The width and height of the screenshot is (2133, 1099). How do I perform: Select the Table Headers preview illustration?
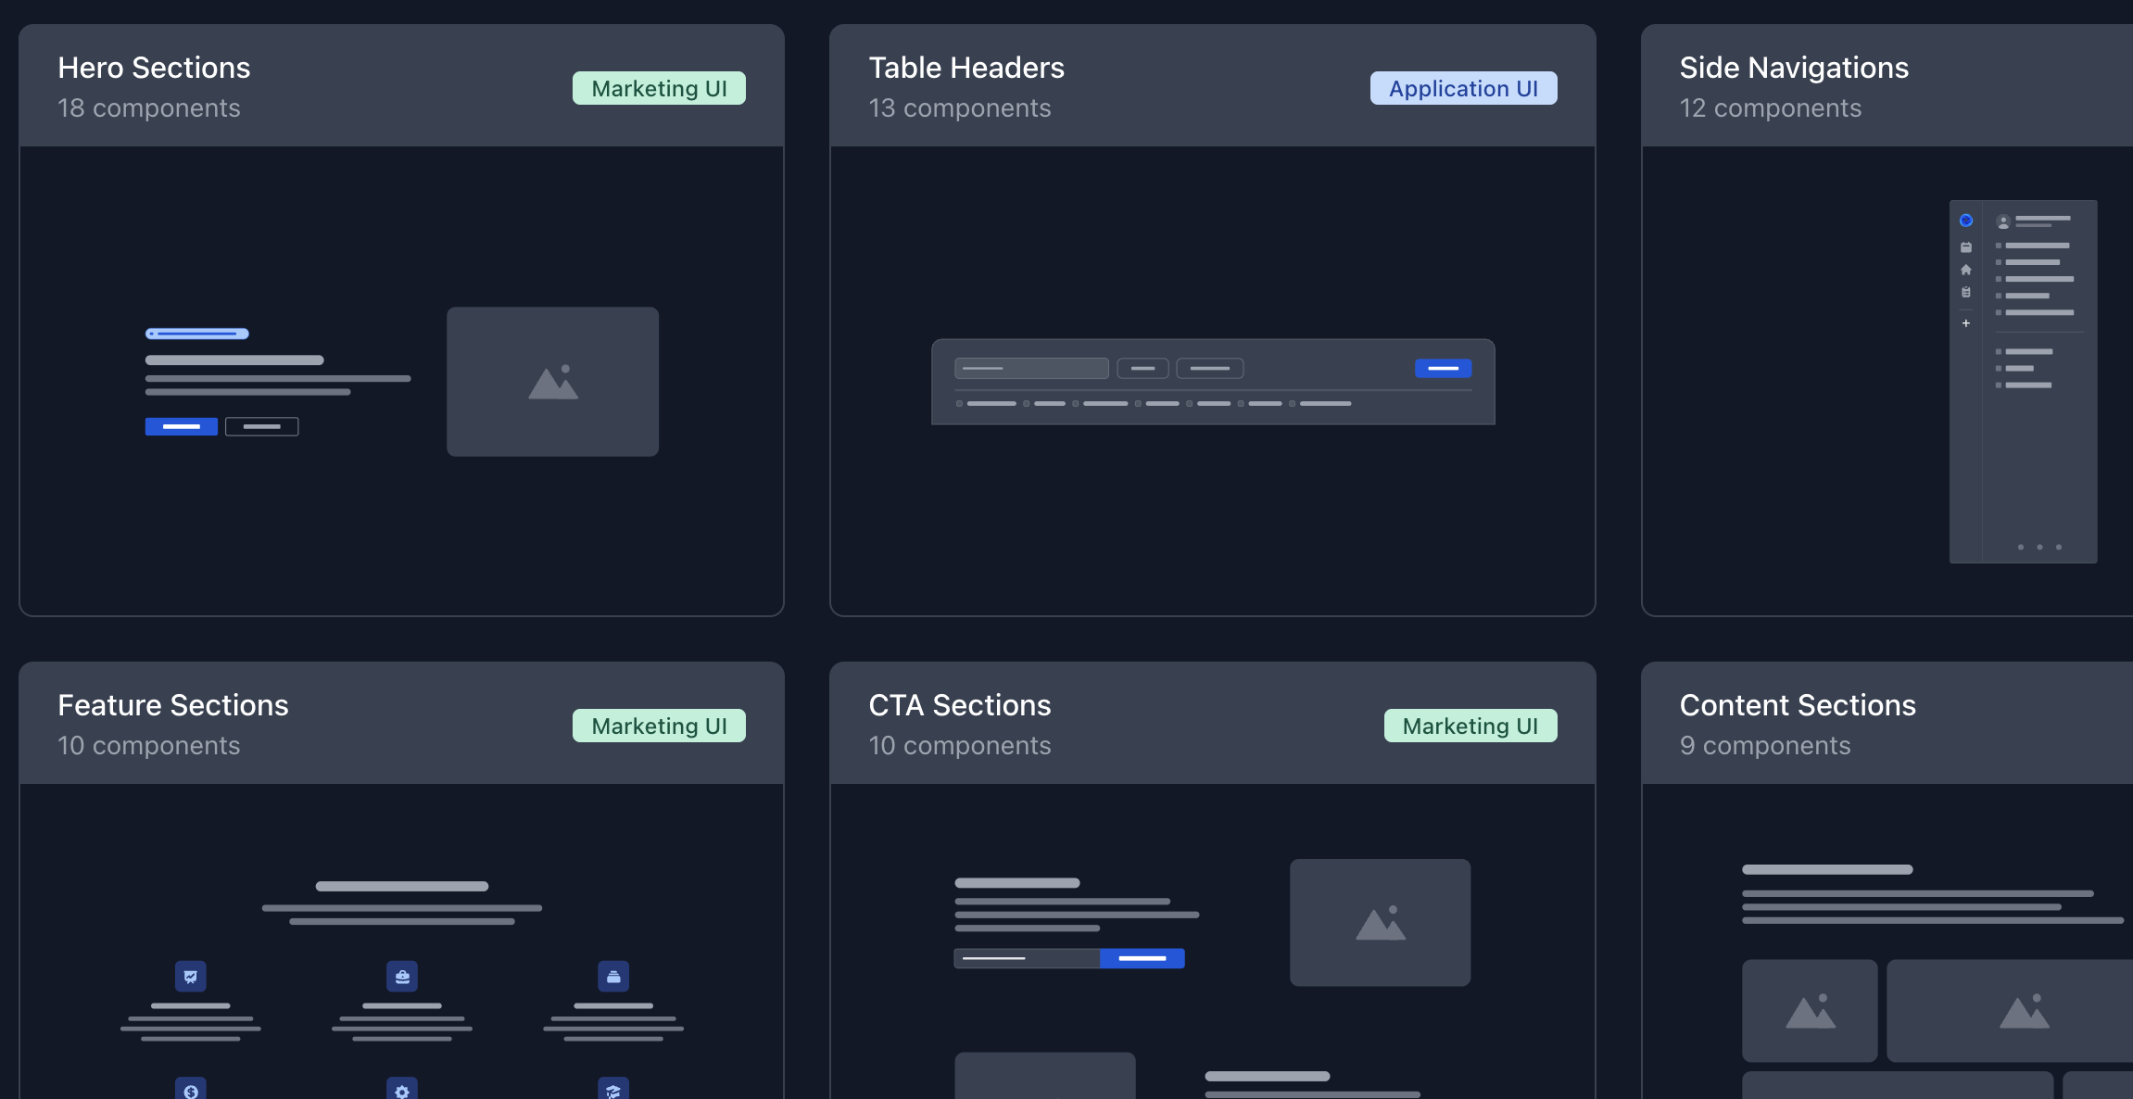(x=1213, y=382)
